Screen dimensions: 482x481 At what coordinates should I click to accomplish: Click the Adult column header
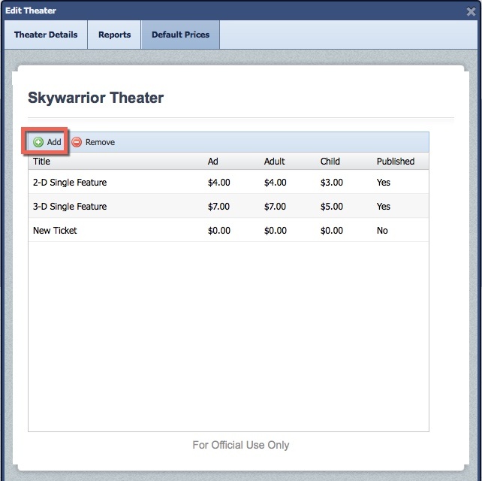(275, 161)
